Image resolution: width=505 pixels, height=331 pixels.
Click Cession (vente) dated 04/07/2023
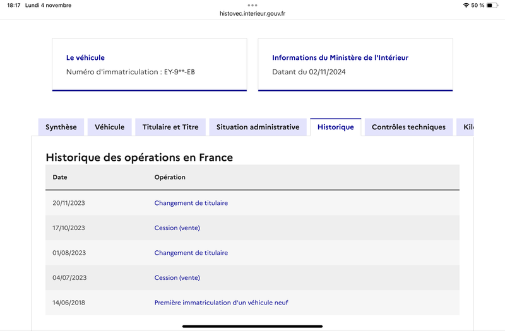pos(177,277)
